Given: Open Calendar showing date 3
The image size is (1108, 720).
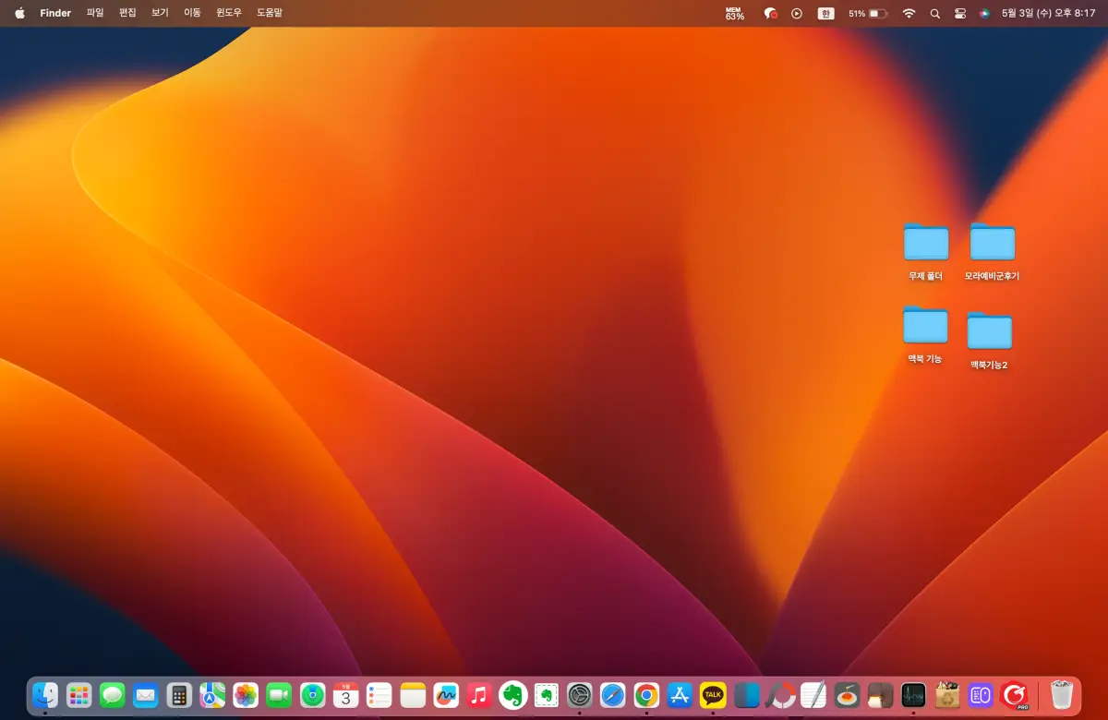Looking at the screenshot, I should coord(345,695).
